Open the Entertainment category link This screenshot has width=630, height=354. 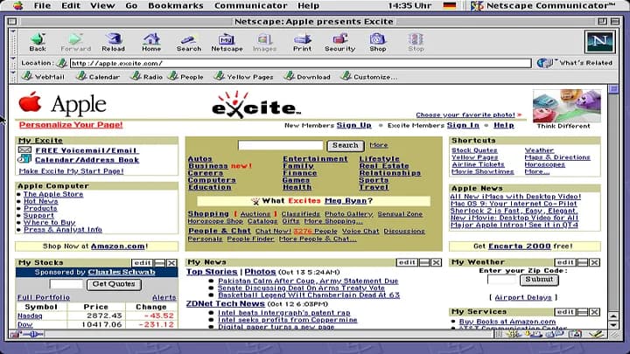315,159
